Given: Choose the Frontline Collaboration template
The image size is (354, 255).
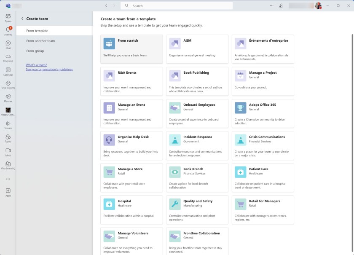Looking at the screenshot, I should coord(197,241).
